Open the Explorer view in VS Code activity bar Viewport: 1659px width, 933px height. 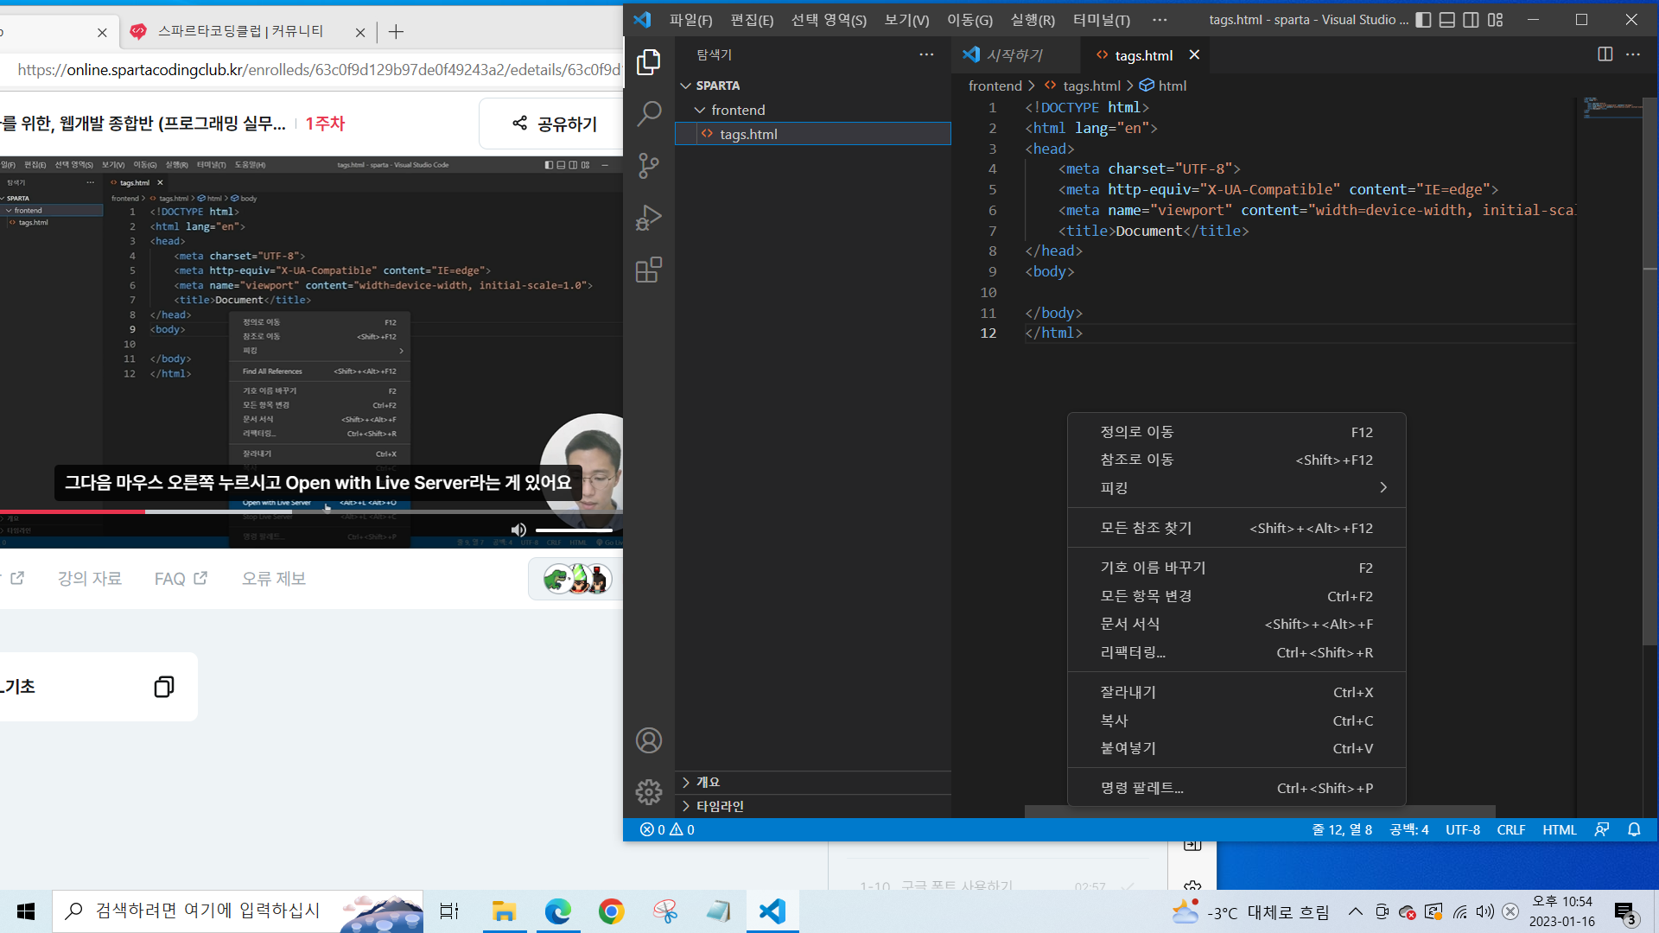click(648, 62)
